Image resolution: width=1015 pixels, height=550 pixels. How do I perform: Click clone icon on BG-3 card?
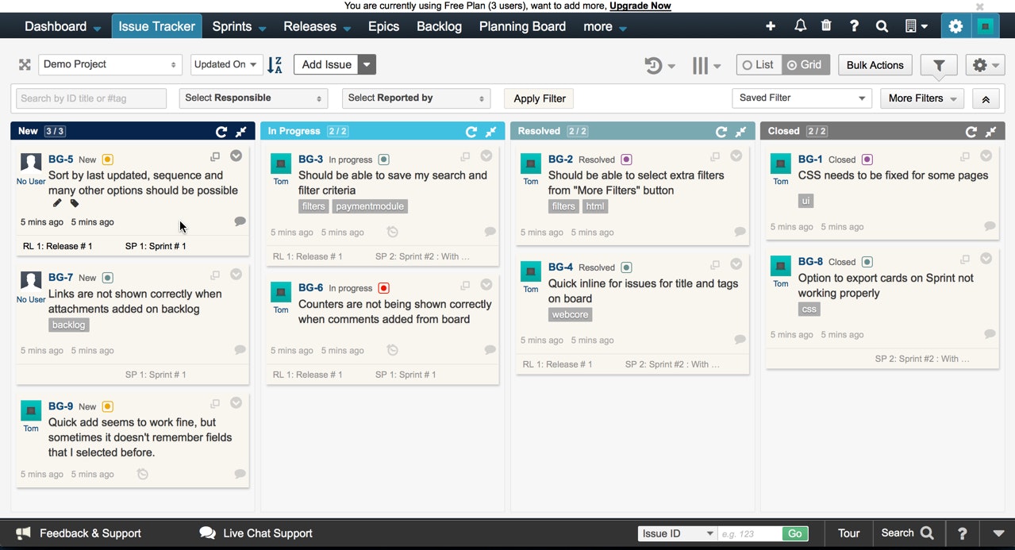coord(466,157)
